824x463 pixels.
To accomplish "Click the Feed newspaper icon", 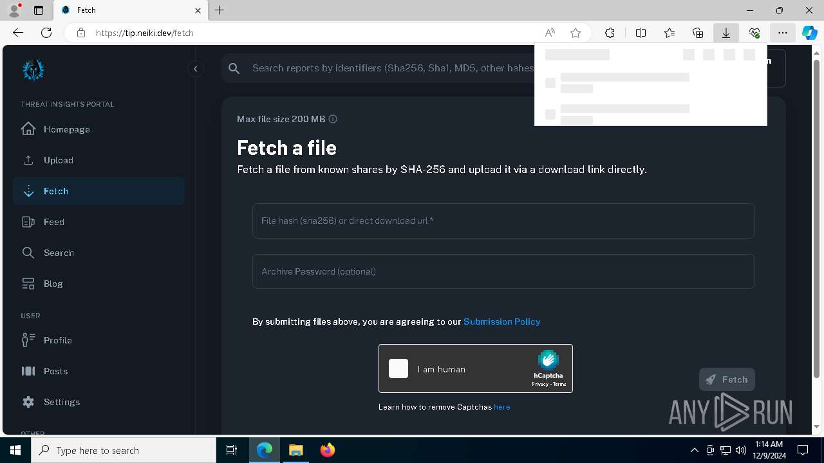I will click(x=28, y=222).
